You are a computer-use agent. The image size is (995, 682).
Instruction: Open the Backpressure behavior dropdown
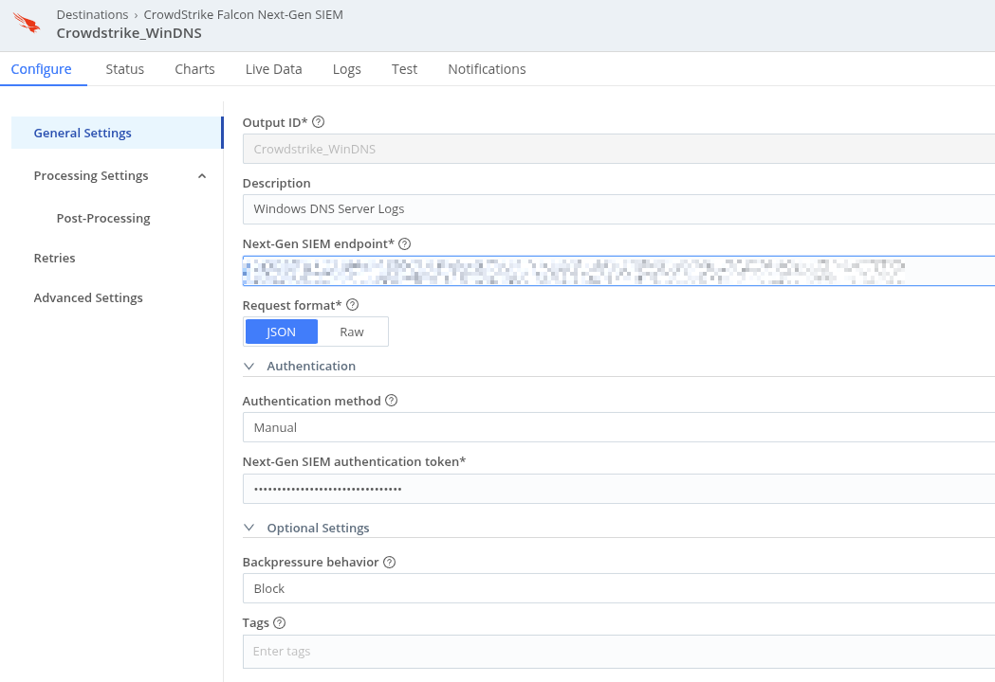pos(617,588)
